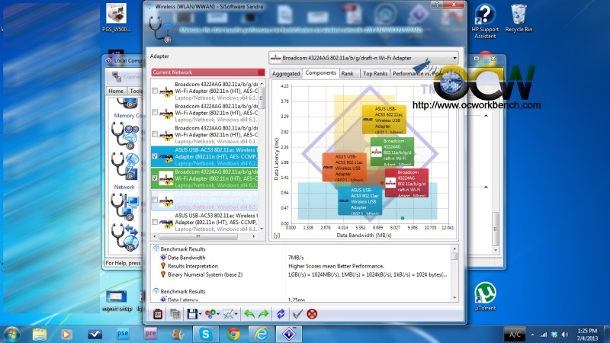Open the options icon dropdown arrow
This screenshot has height=343, width=610.
218,314
